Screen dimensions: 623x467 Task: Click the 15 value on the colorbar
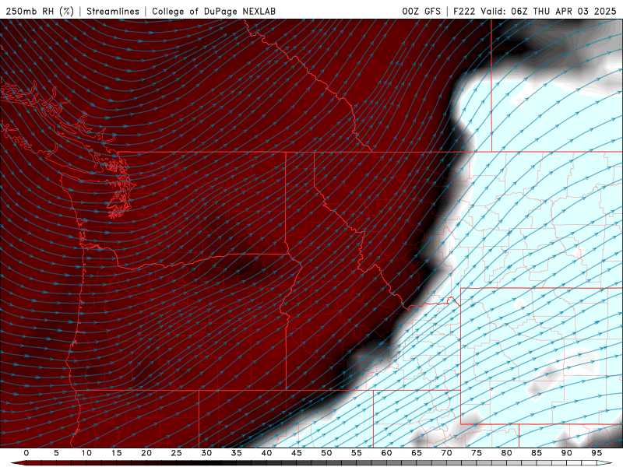(116, 453)
